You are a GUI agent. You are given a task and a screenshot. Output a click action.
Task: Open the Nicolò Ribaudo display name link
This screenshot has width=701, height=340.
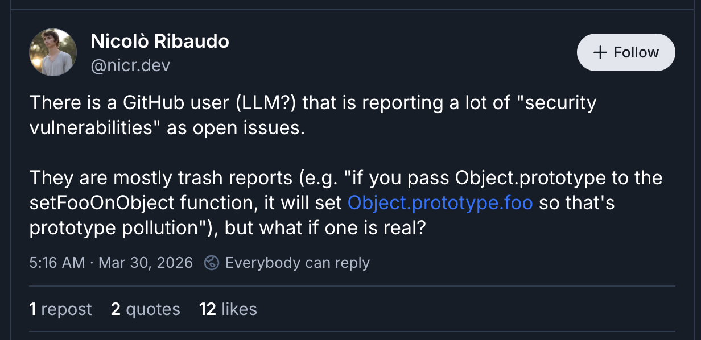point(160,42)
